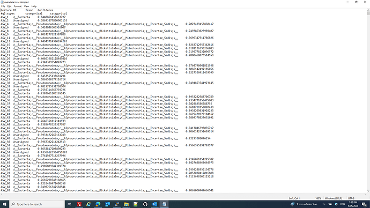
Task: Open Outlook from the taskbar
Action: tap(154, 204)
